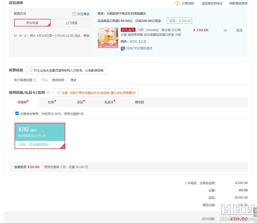Click 刷新商品库存 link
Screen dimensions: 257x223
(238, 4)
